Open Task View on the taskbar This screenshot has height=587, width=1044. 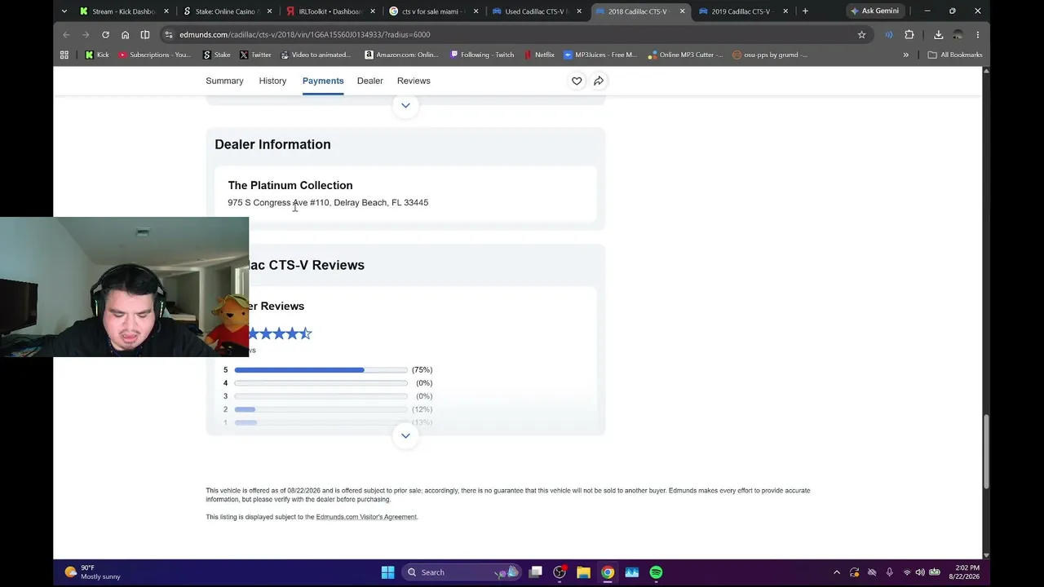point(535,572)
